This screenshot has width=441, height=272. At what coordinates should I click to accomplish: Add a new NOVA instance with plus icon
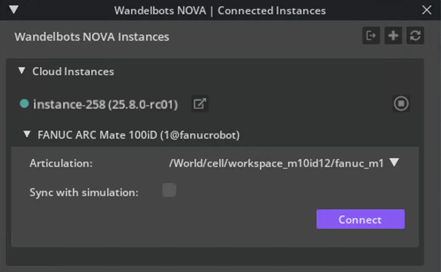coord(393,36)
